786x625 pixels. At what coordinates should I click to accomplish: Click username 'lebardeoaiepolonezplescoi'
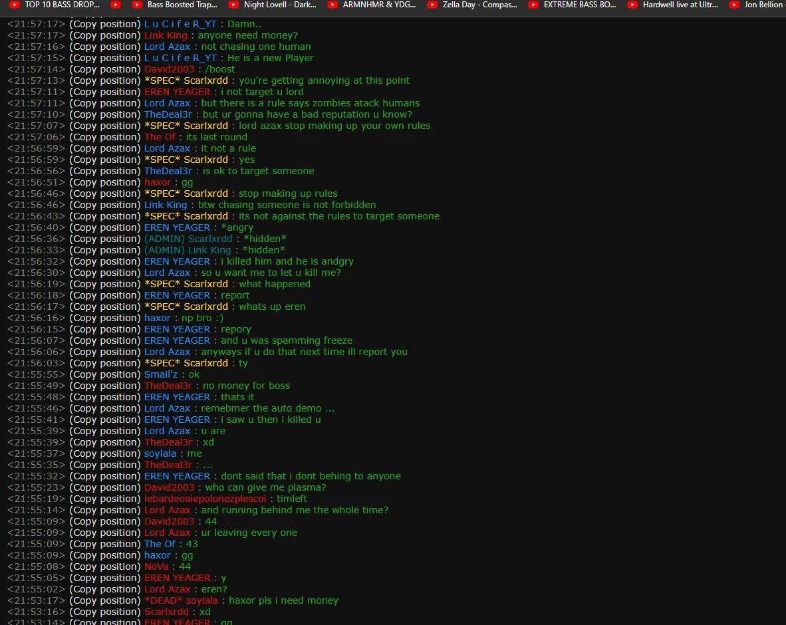[205, 499]
